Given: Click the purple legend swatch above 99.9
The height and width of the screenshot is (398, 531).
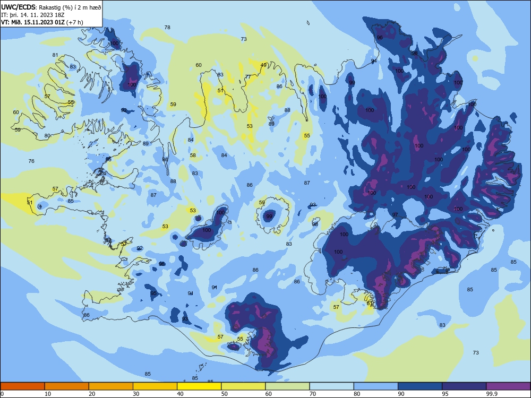Looking at the screenshot, I should point(508,386).
